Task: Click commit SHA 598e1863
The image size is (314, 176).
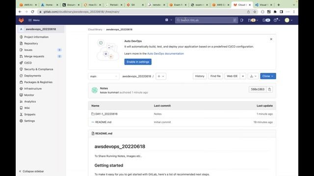Action: [x=258, y=89]
